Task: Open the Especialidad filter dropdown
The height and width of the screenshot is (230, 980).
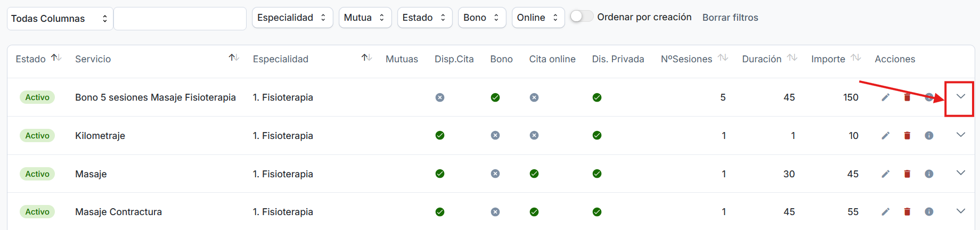Action: point(292,18)
